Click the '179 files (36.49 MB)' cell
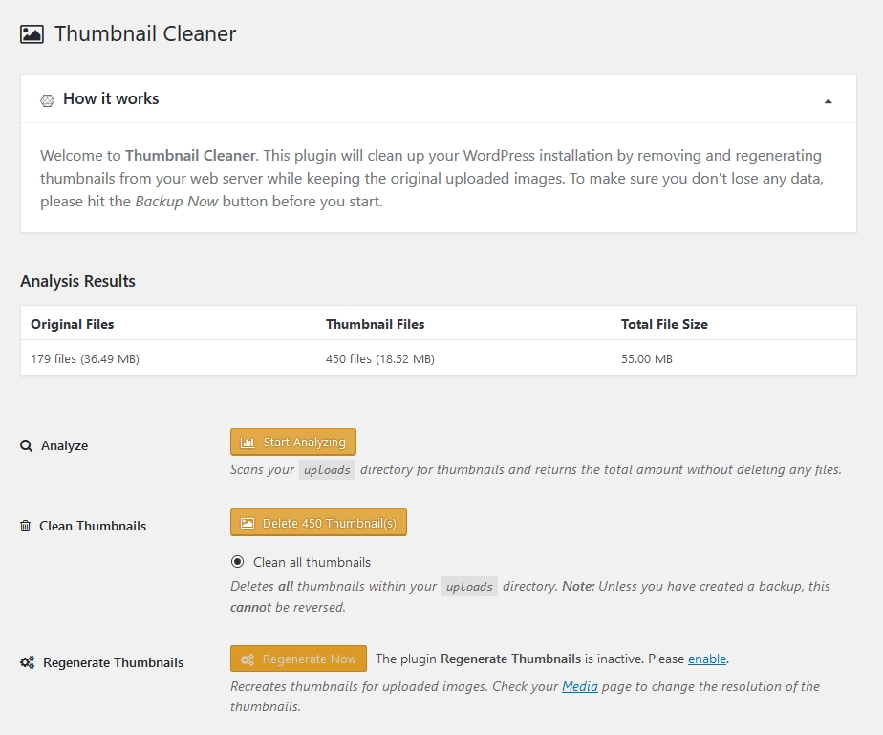Viewport: 883px width, 735px height. (x=85, y=358)
